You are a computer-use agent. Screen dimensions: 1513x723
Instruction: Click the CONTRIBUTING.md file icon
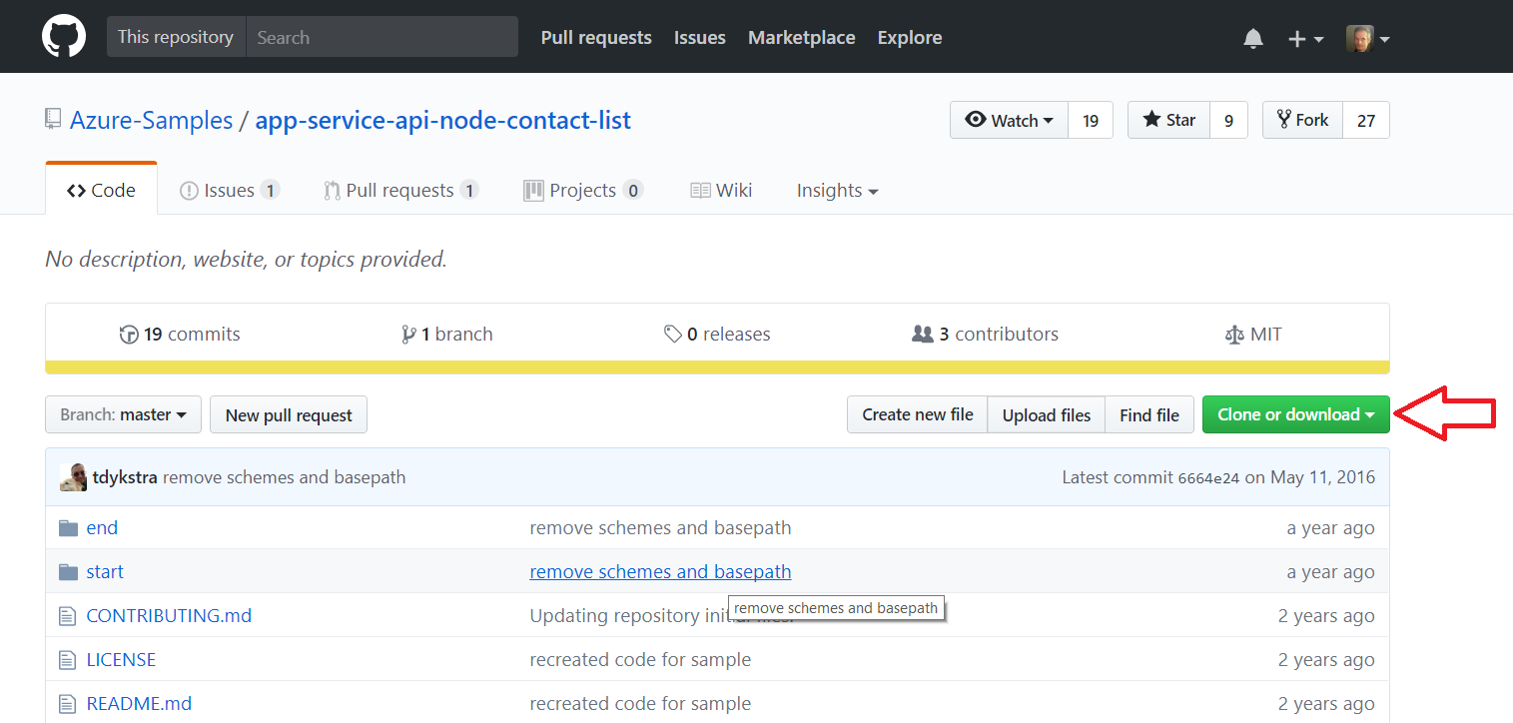coord(68,616)
